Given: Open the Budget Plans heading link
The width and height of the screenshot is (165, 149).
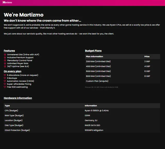Looking at the screenshot, I should coord(93,51).
